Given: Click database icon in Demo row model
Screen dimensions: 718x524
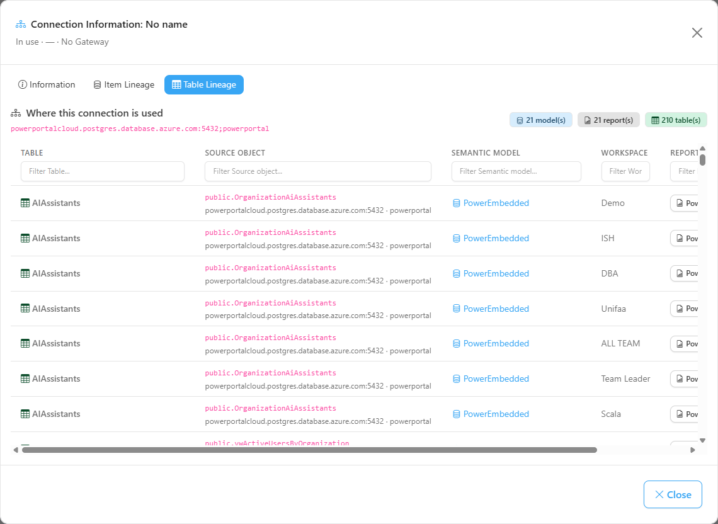Looking at the screenshot, I should click(x=456, y=203).
